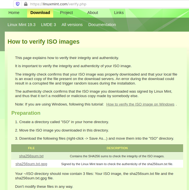
Task: Download the sha256sum.txt file link
Action: point(31,156)
